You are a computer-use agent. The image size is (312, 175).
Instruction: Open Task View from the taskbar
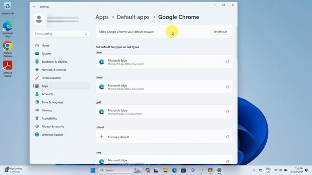click(x=156, y=170)
